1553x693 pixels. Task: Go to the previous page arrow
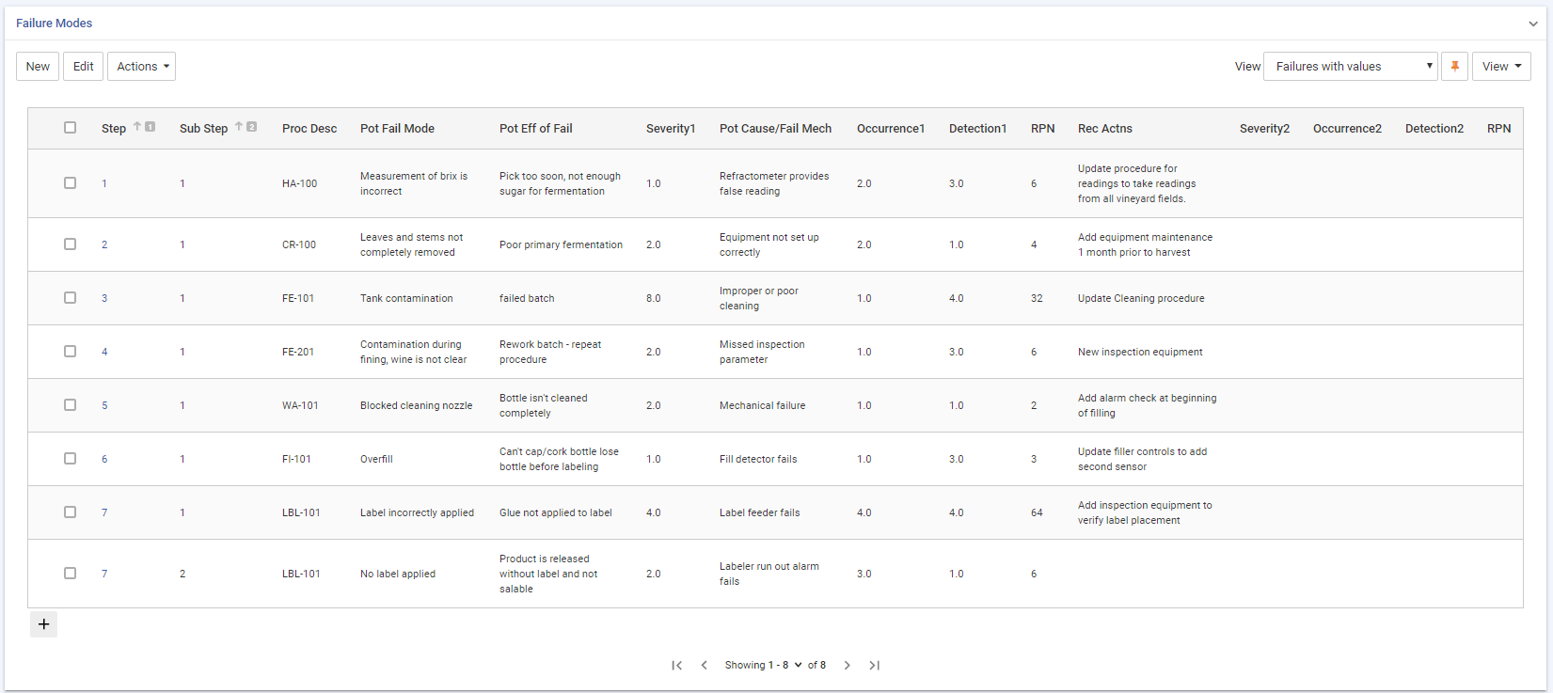(x=704, y=666)
